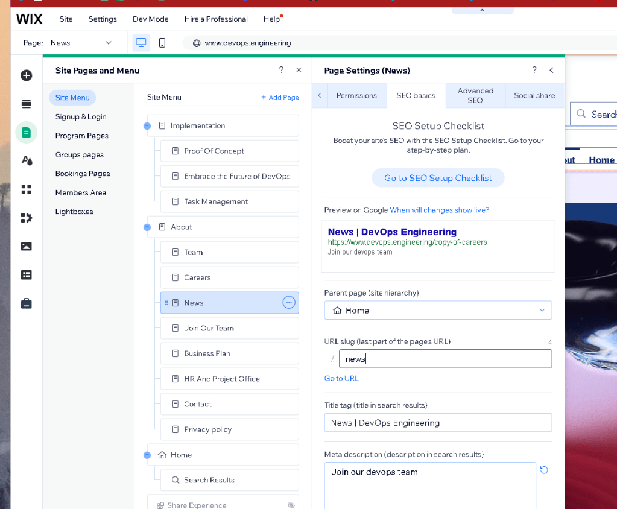Open Hire a Professional menu
This screenshot has height=509, width=617.
216,19
